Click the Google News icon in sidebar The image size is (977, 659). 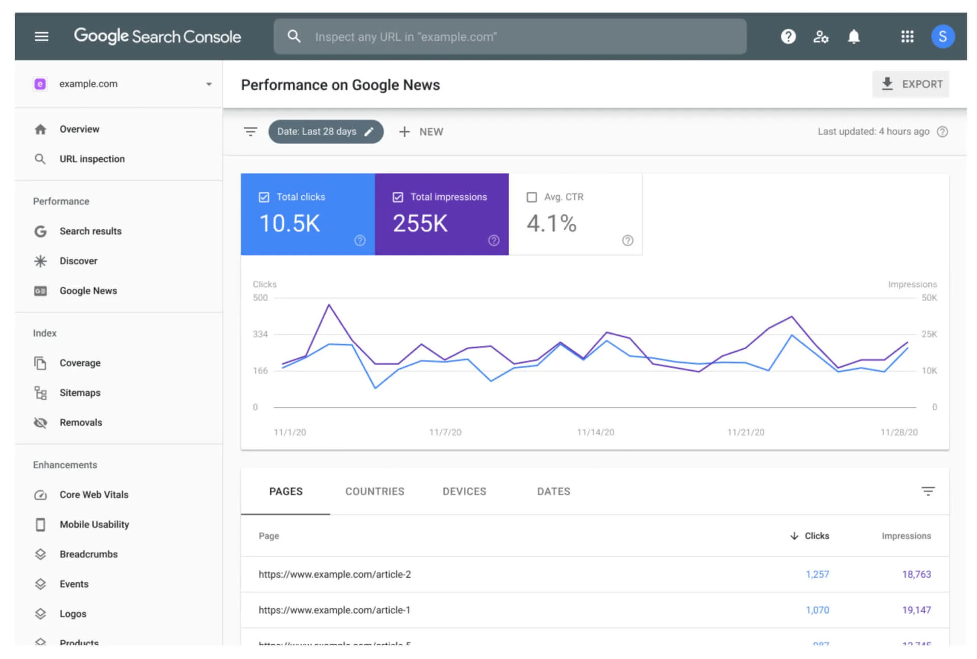coord(41,290)
